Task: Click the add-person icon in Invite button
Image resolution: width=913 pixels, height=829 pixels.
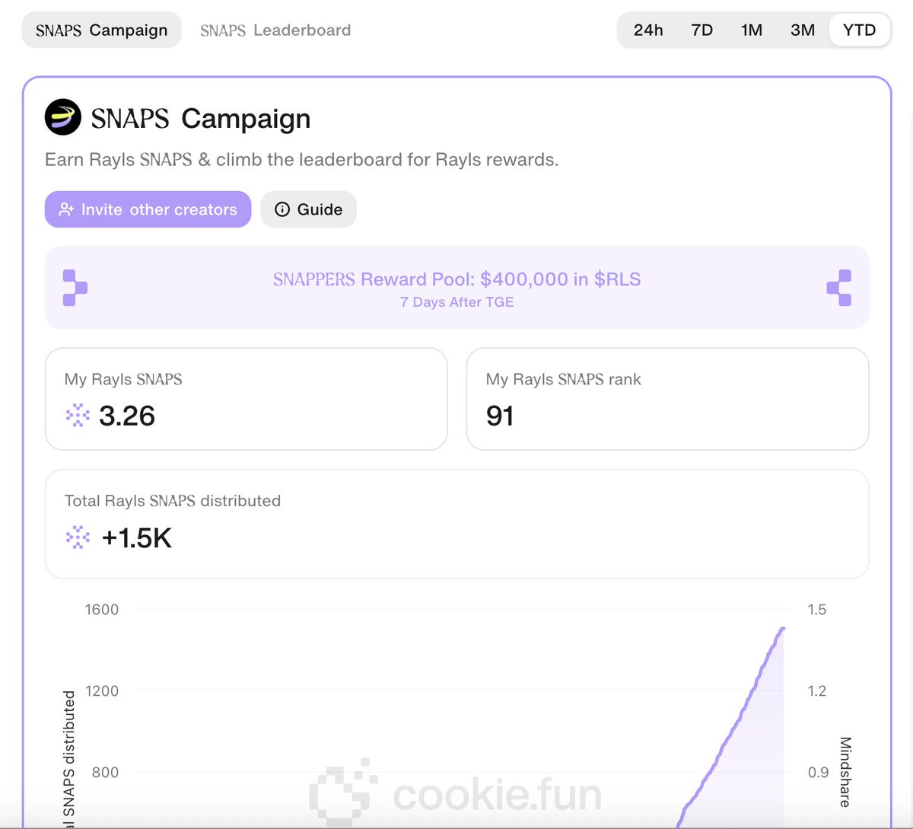Action: 66,209
